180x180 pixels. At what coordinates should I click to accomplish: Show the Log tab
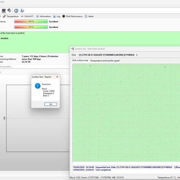57,16
